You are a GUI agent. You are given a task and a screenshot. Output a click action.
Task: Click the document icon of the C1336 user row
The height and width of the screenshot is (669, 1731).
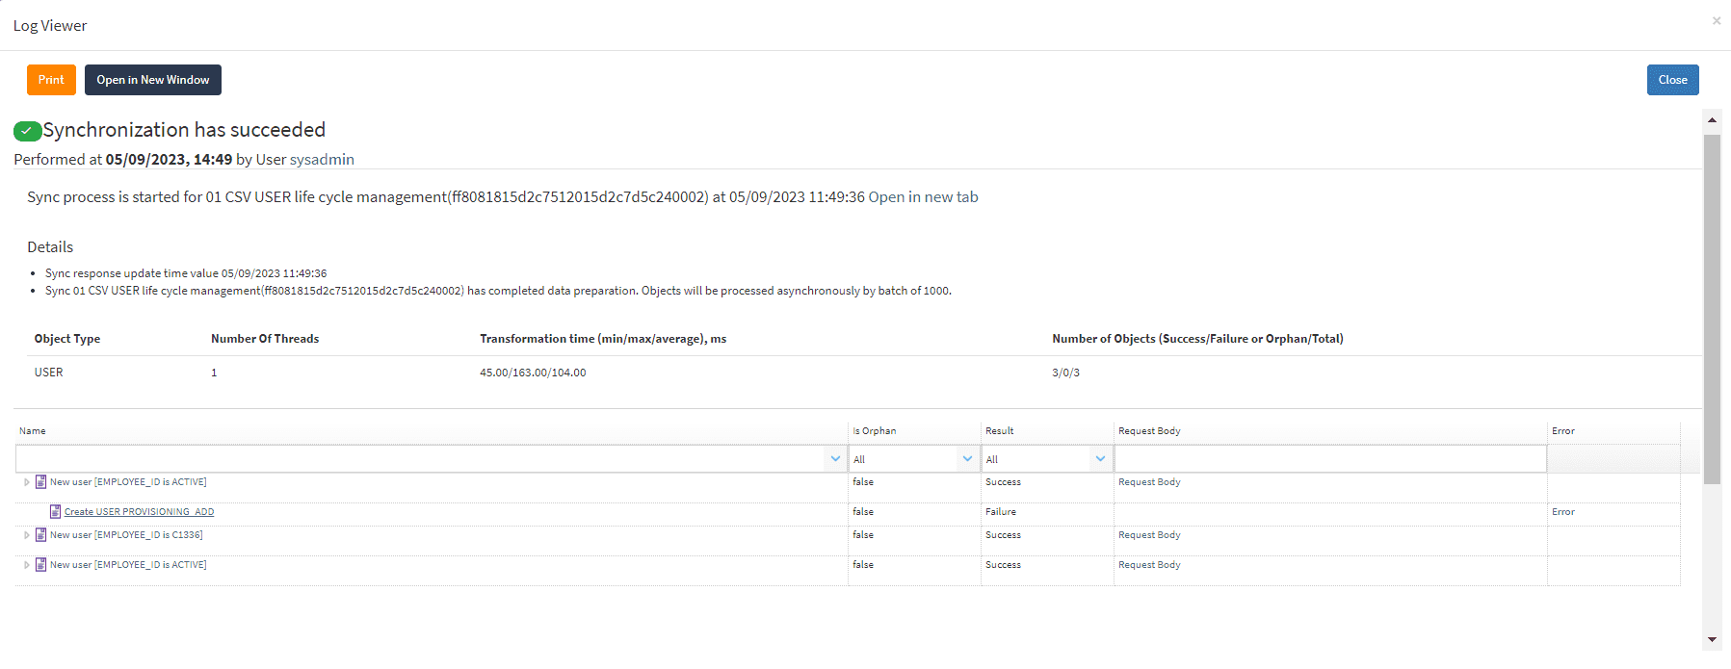[x=40, y=535]
